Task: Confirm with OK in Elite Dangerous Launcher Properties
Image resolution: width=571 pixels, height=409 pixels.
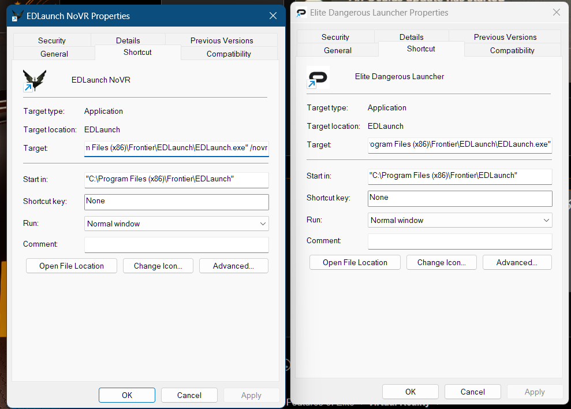Action: (x=410, y=392)
